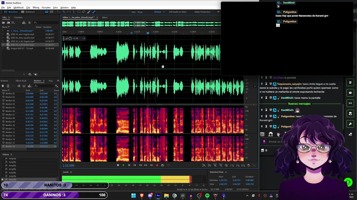This screenshot has width=357, height=200.
Task: Pause playback in transport controls
Action: point(129,165)
